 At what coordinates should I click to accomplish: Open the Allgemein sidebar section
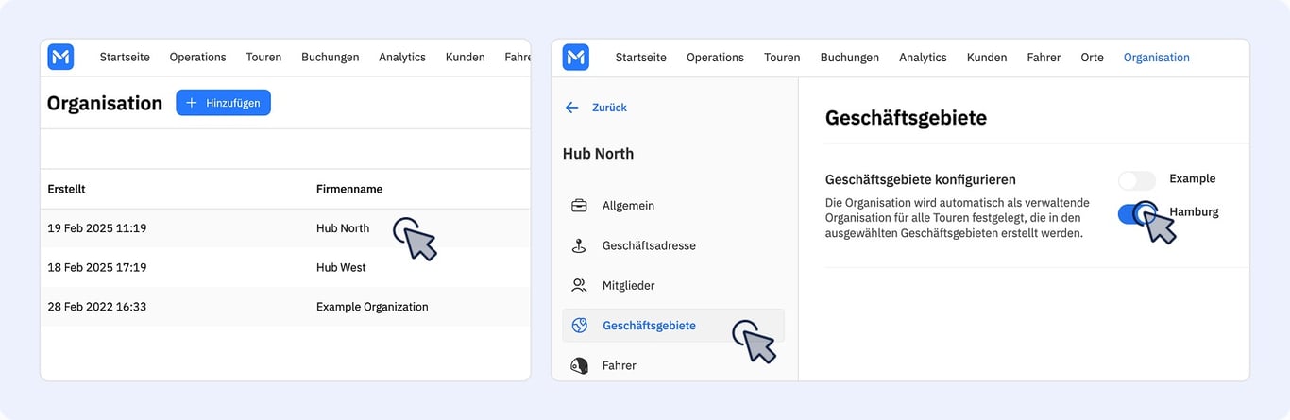coord(672,206)
